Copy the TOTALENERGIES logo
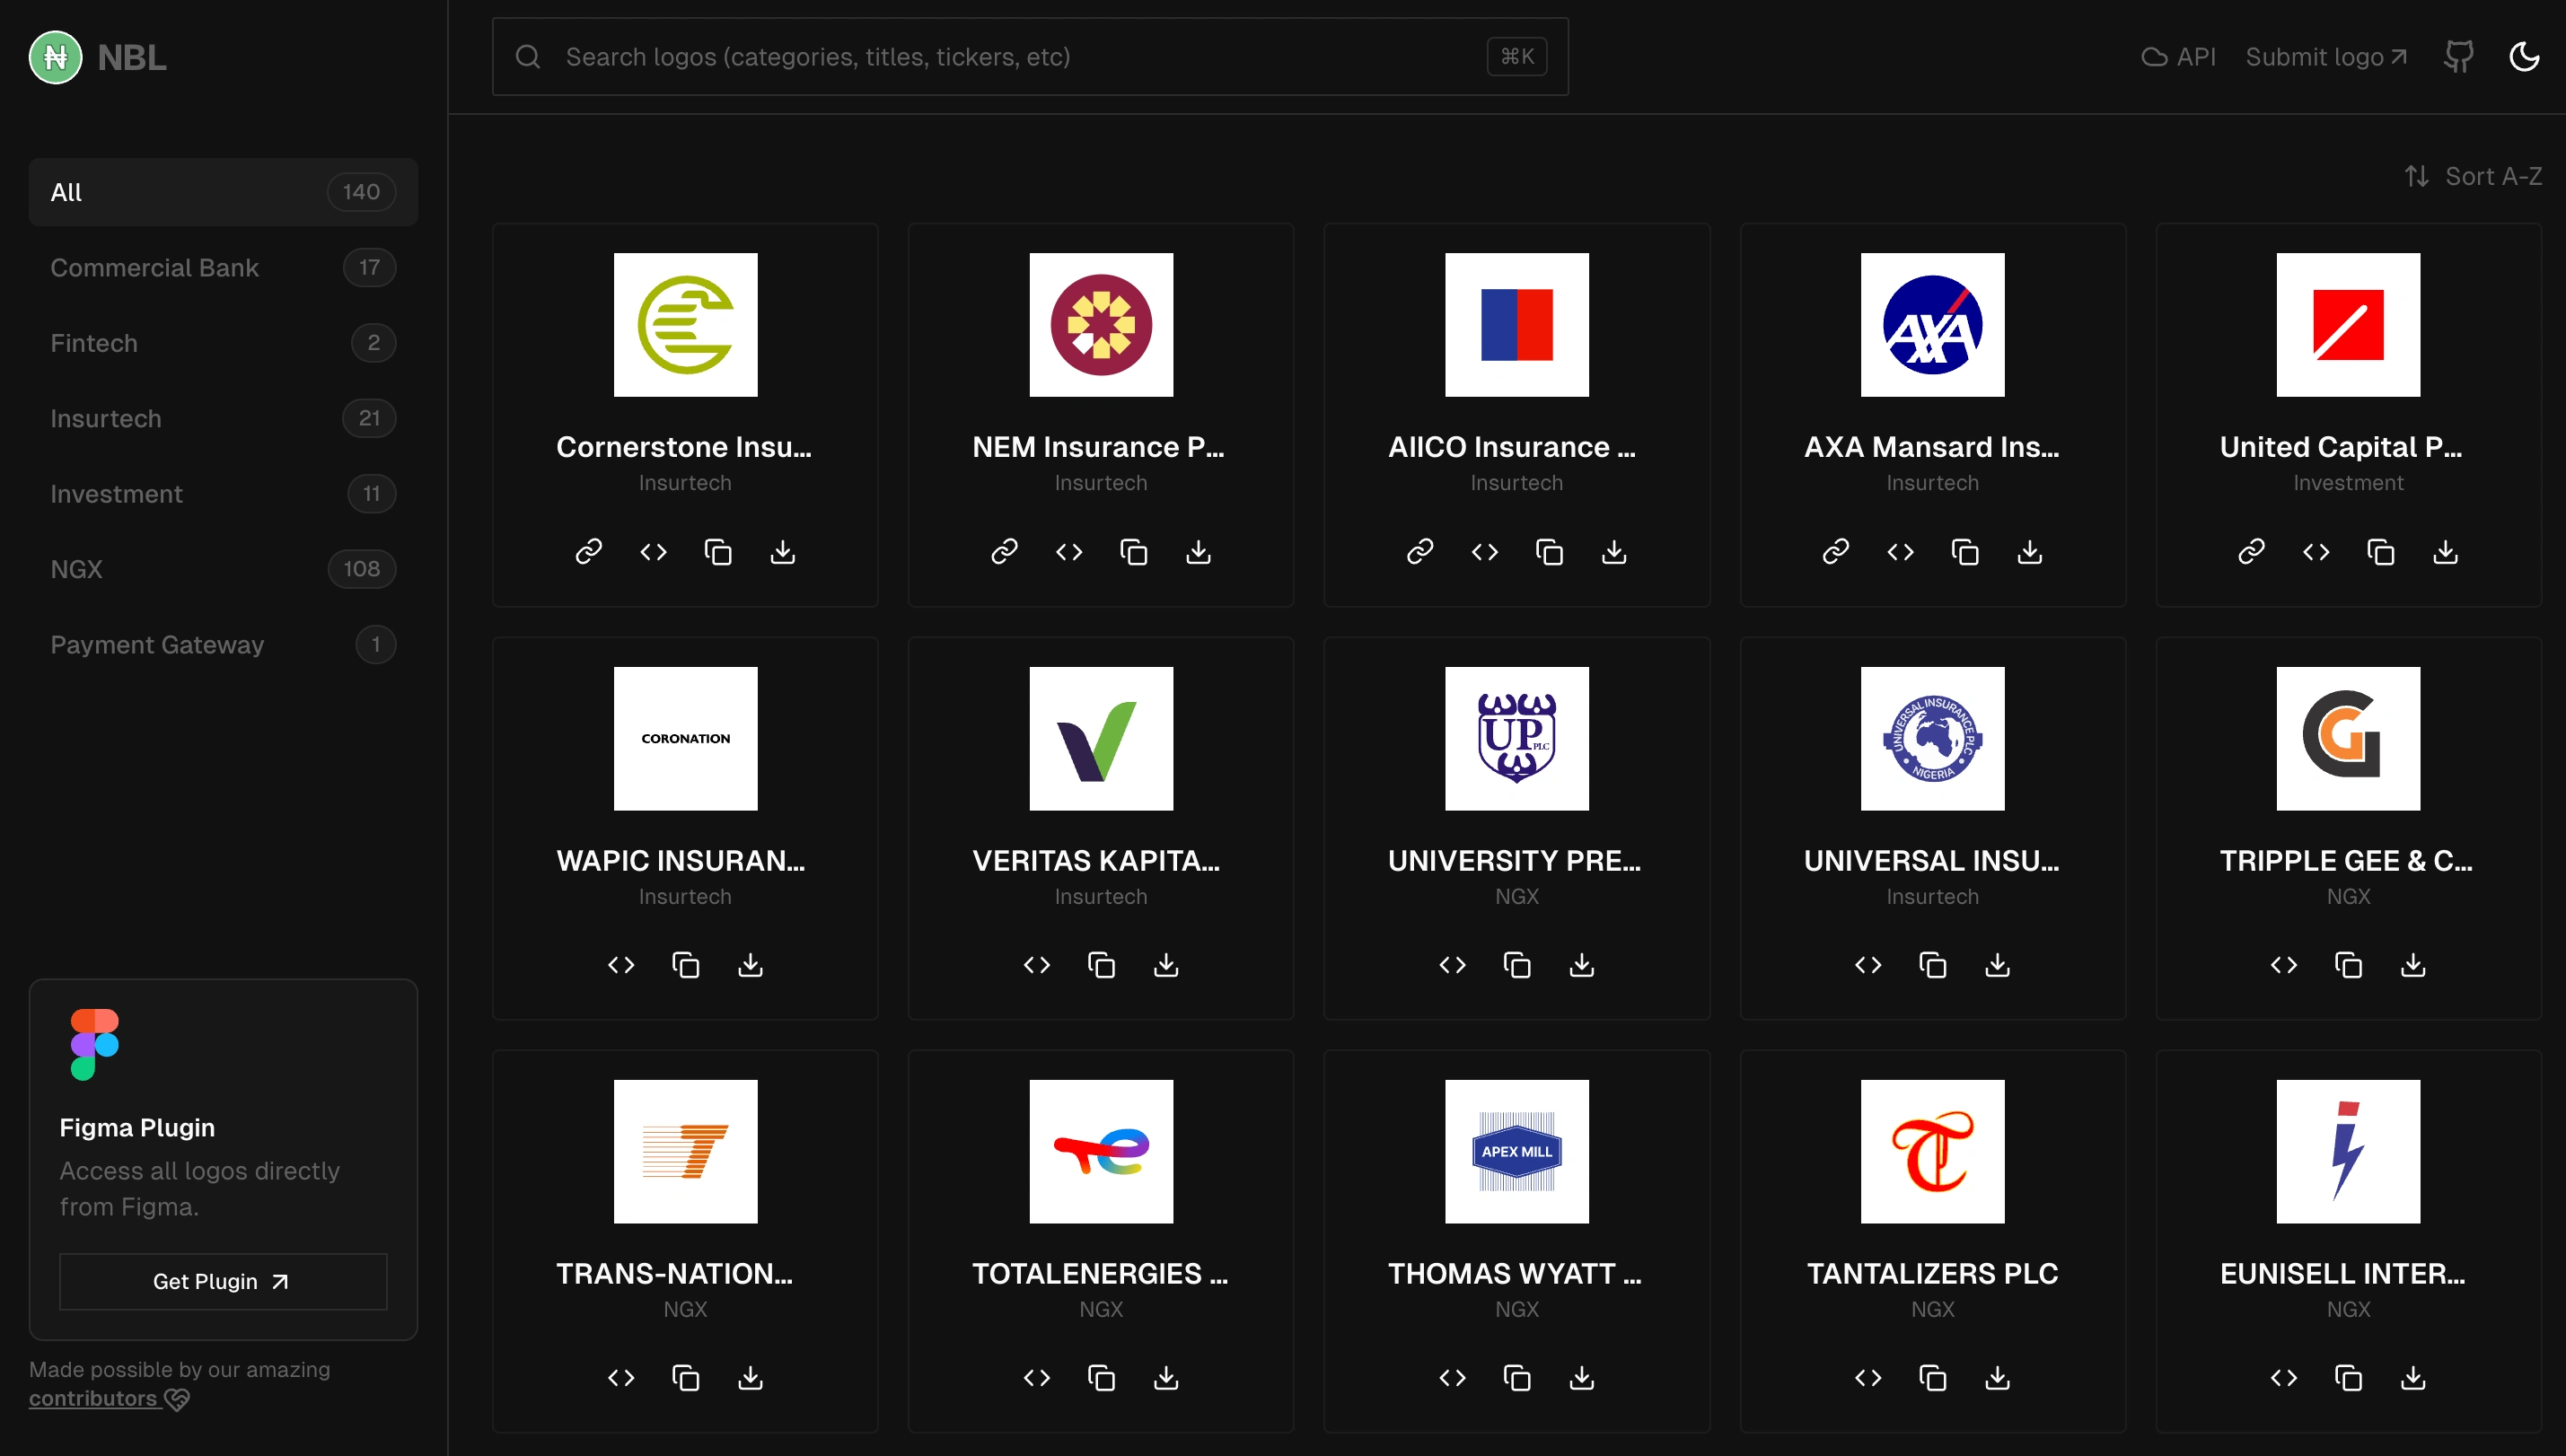The width and height of the screenshot is (2566, 1456). [1101, 1378]
